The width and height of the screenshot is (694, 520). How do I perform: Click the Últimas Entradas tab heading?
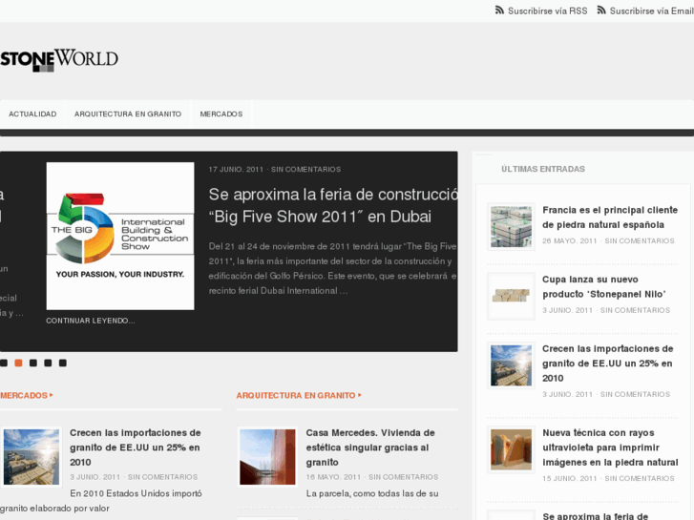(x=543, y=169)
